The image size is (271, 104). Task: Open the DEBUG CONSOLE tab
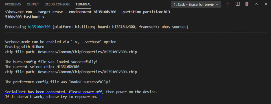pos(57,4)
